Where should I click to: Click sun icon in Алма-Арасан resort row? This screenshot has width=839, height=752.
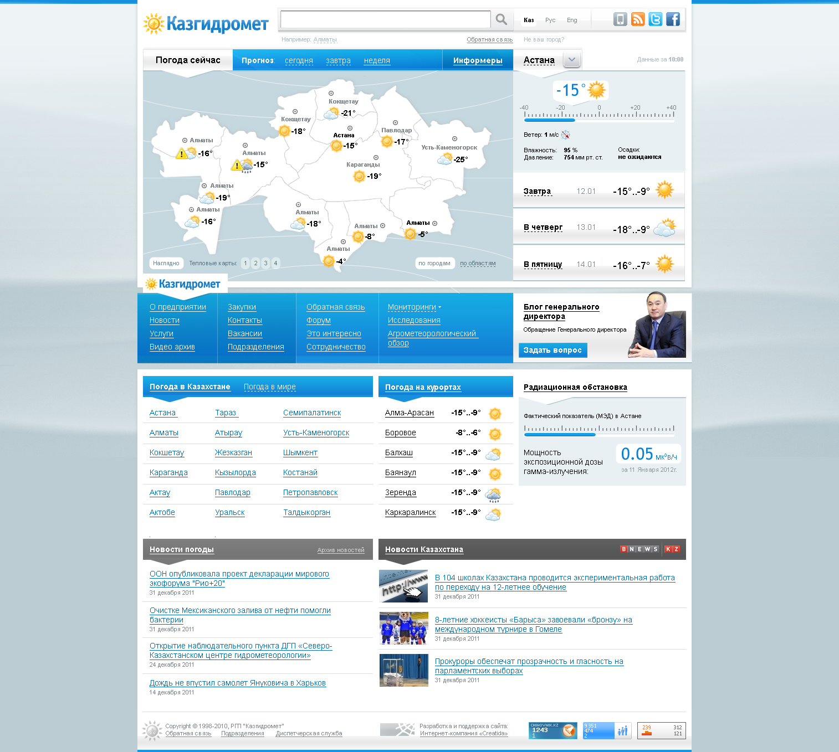click(495, 414)
